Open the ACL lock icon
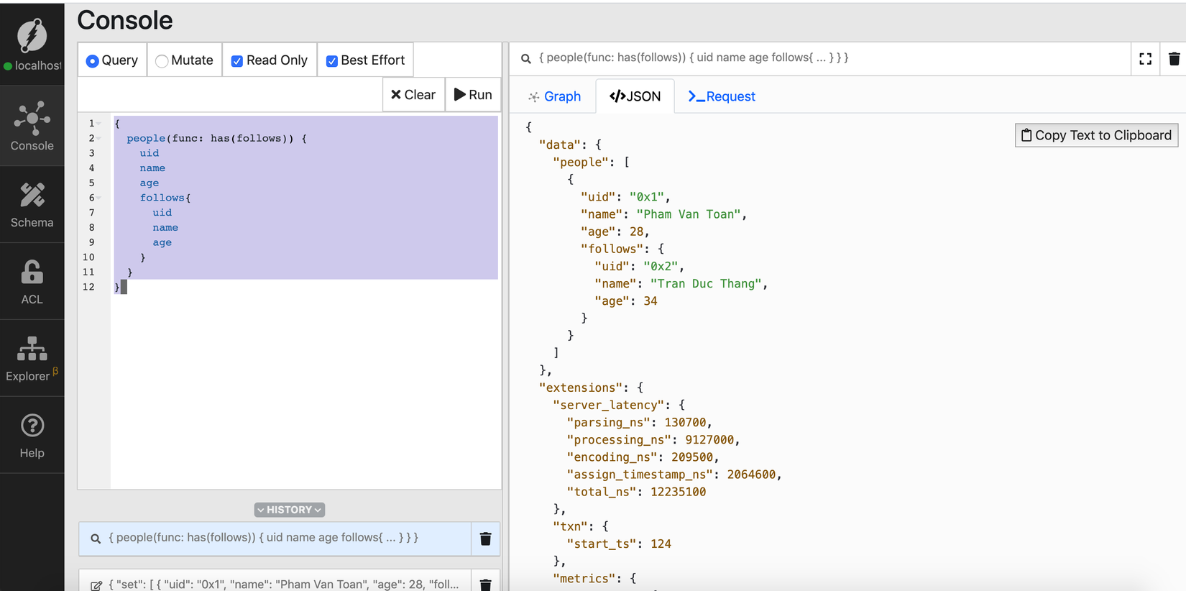The height and width of the screenshot is (591, 1186). [32, 280]
